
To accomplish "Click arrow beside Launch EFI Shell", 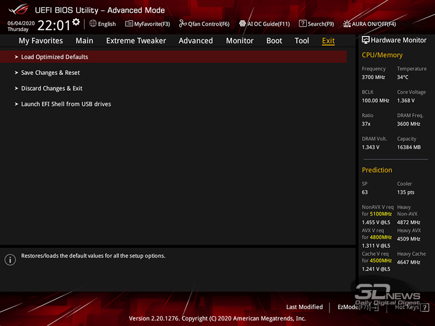I will point(16,104).
